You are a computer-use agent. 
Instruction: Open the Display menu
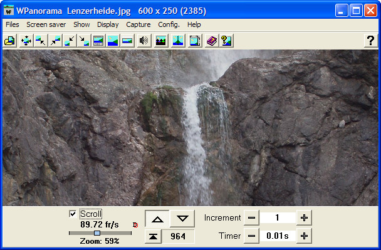click(108, 24)
